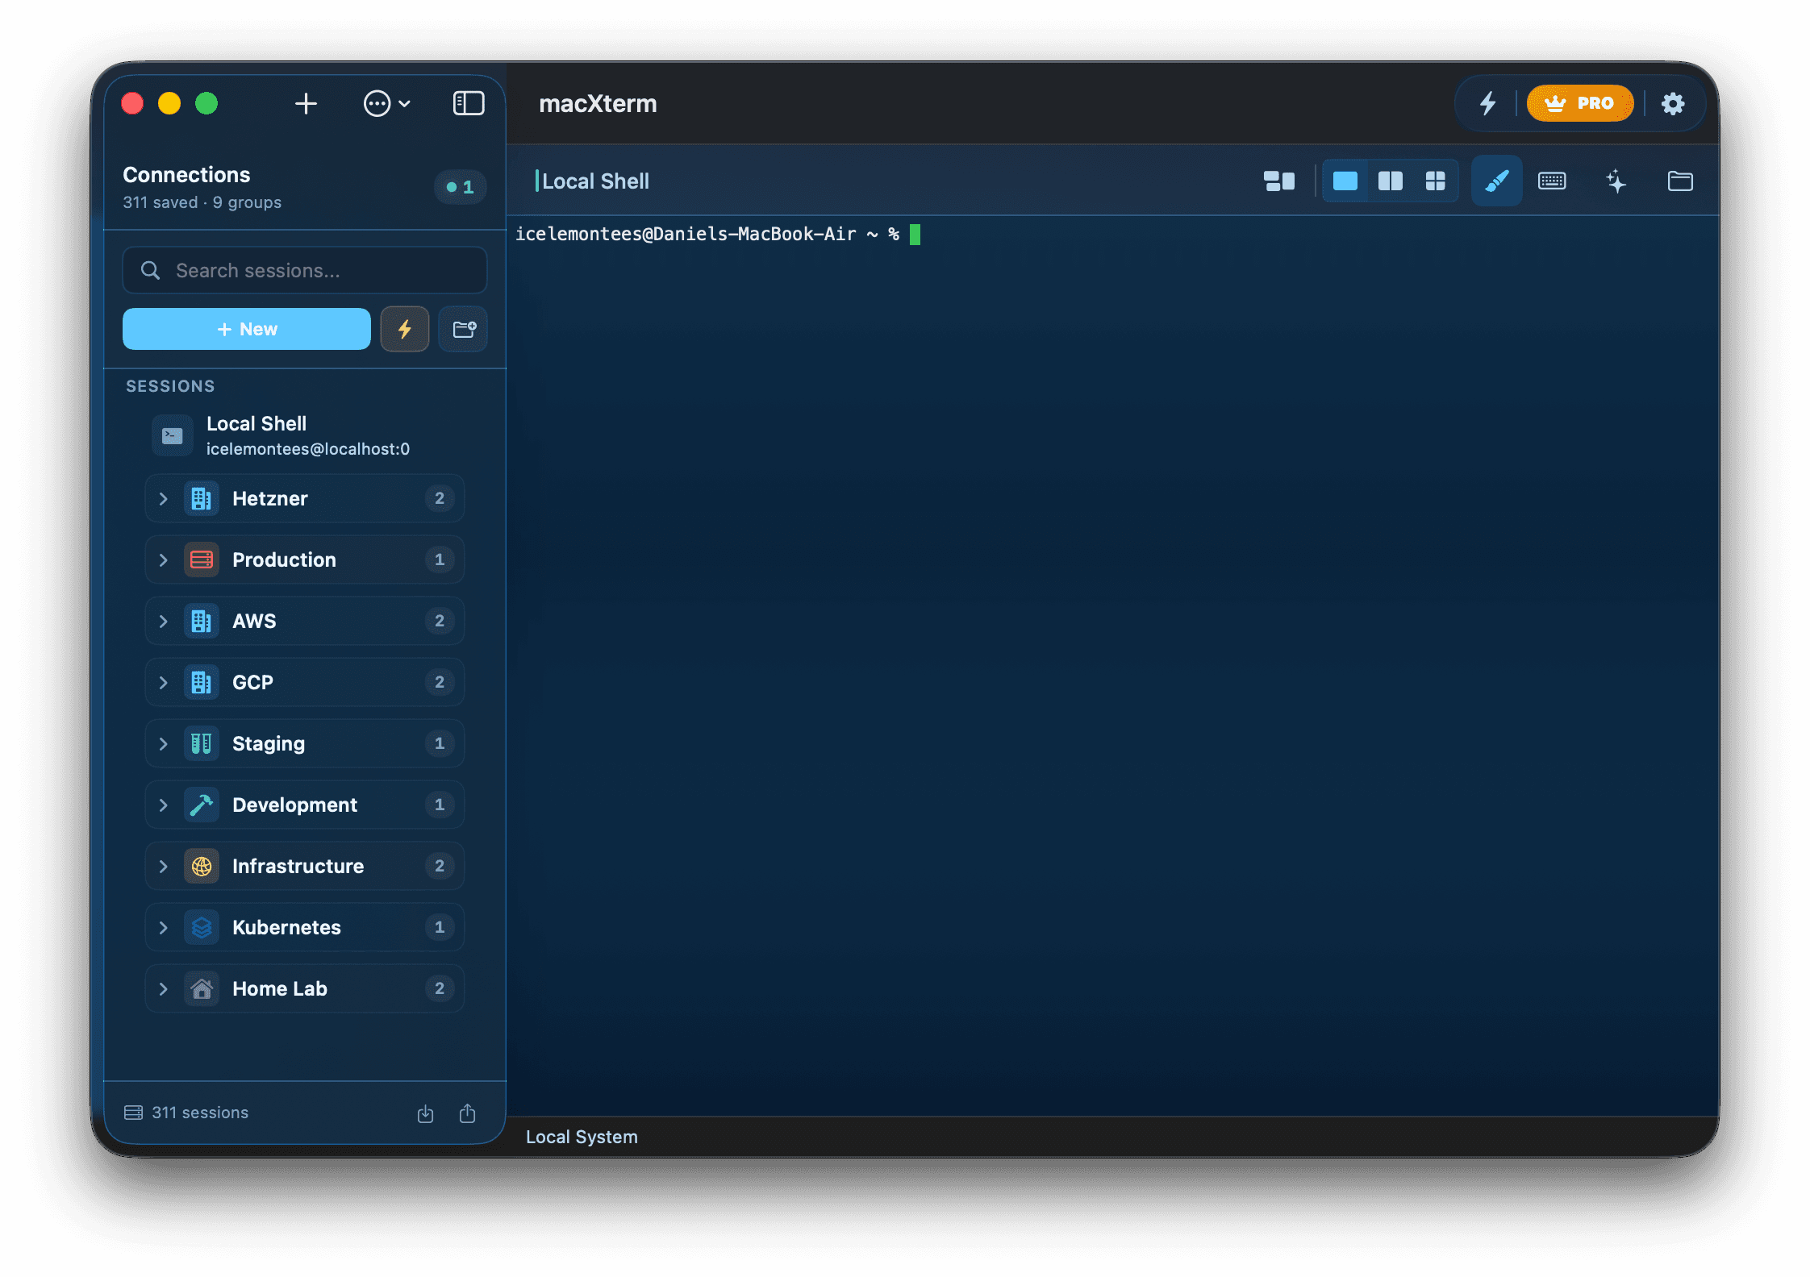Select the theme paintbrush icon in the toolbar
Screen dimensions: 1810x1277
[1496, 181]
